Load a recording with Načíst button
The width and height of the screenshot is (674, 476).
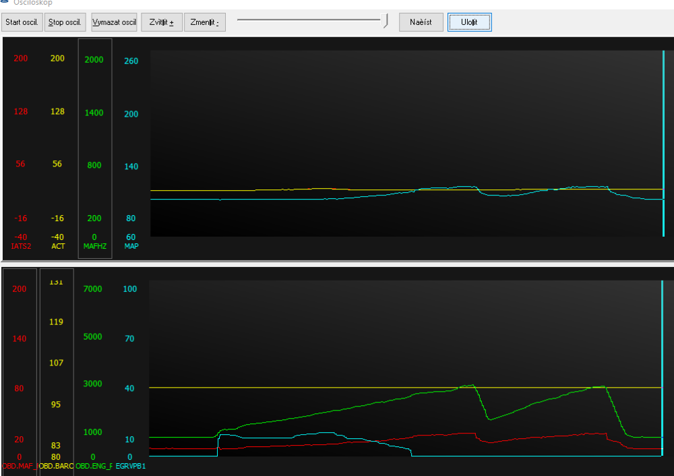click(x=421, y=22)
